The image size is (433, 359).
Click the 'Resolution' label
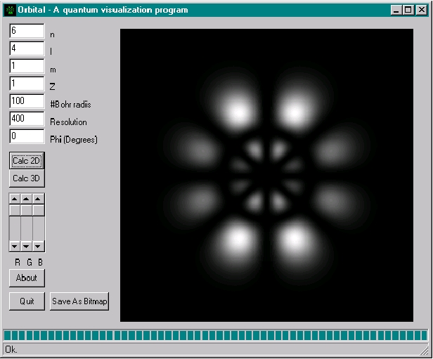pyautogui.click(x=68, y=122)
